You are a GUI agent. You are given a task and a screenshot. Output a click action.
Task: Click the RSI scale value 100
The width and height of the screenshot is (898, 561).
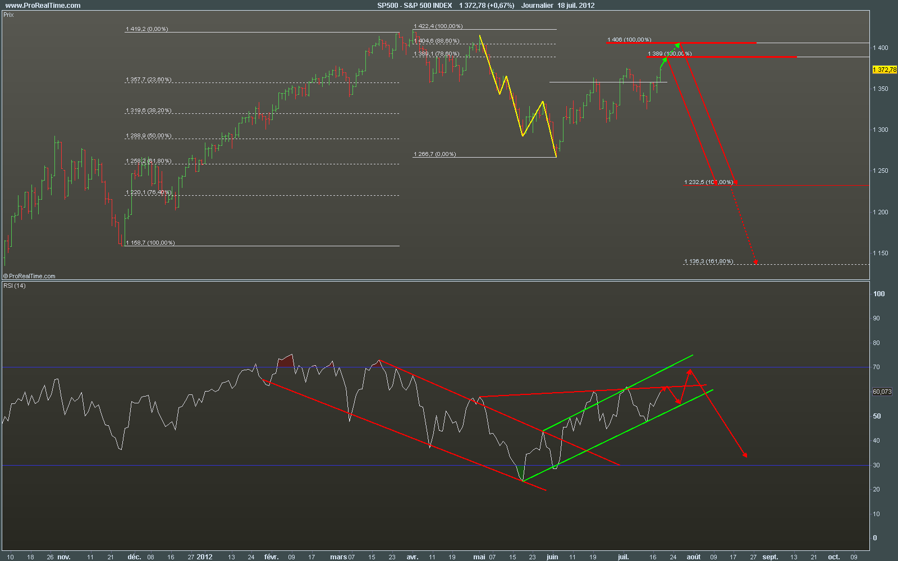point(879,294)
